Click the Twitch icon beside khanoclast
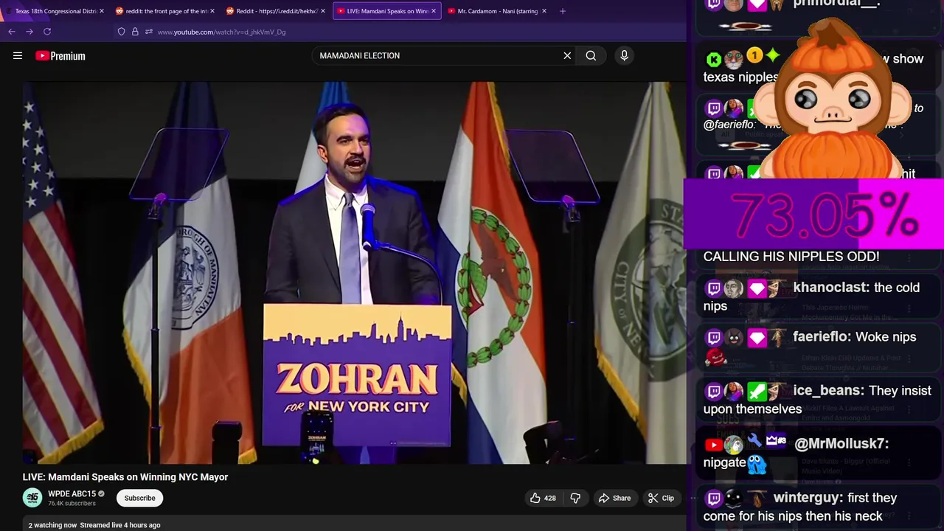Image resolution: width=944 pixels, height=531 pixels. [x=714, y=288]
